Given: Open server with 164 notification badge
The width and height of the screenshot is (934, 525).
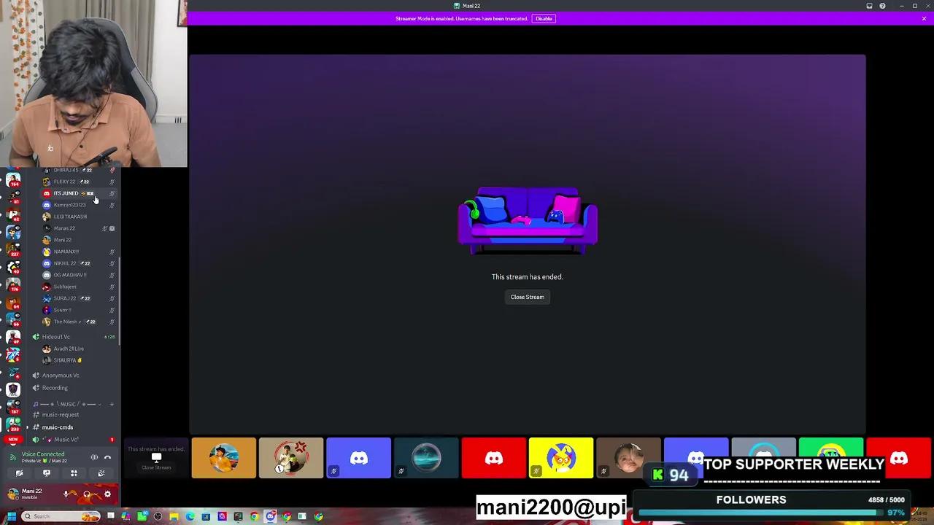Looking at the screenshot, I should coord(13,179).
